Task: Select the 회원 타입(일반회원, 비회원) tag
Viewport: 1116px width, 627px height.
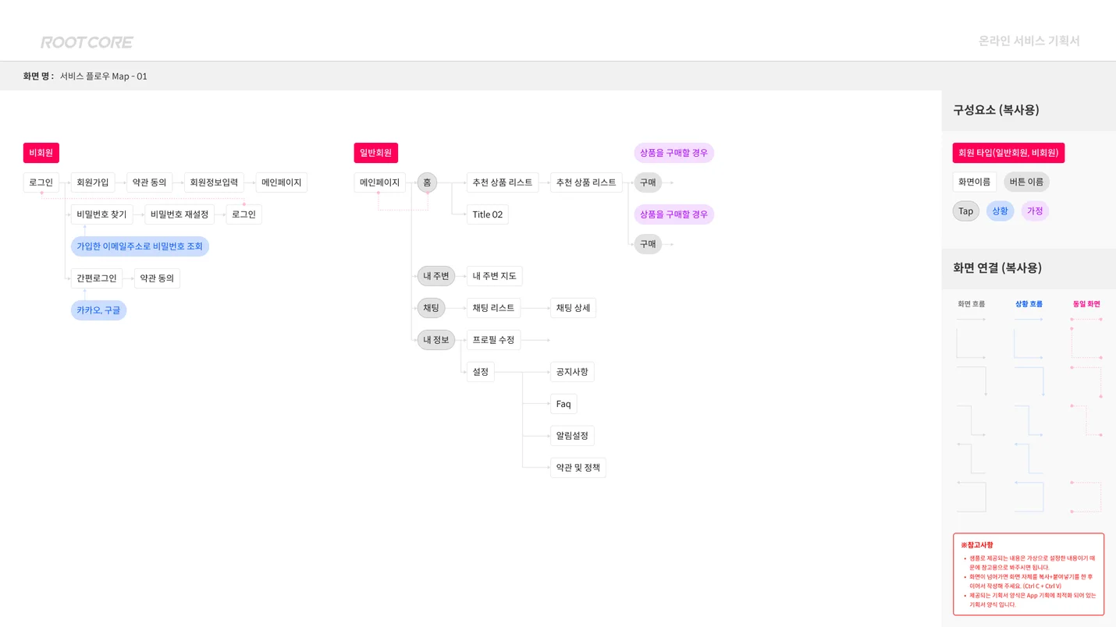Action: [x=1008, y=153]
